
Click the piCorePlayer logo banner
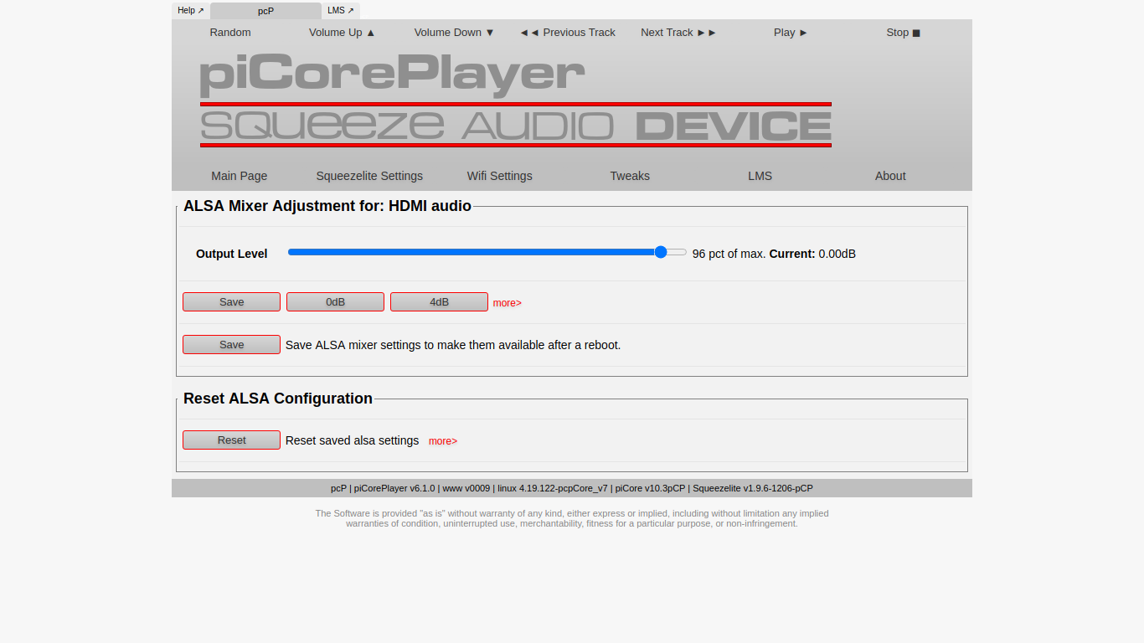coord(515,100)
